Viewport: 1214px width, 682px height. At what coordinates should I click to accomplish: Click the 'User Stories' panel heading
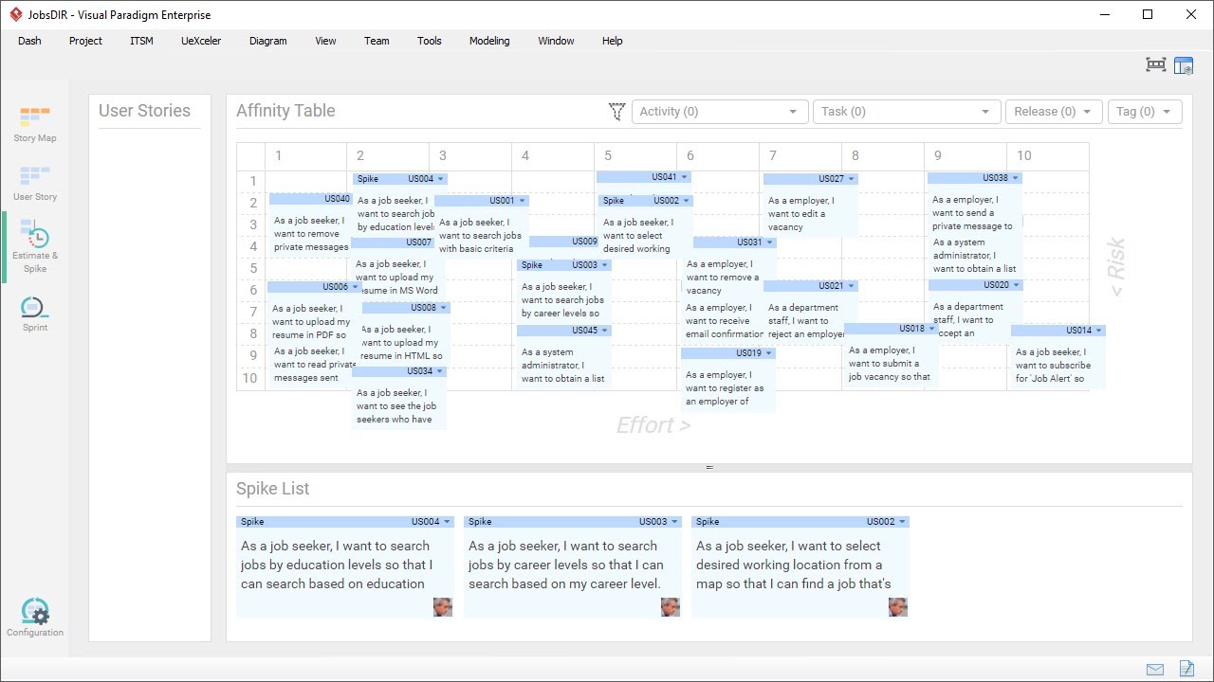pyautogui.click(x=144, y=111)
